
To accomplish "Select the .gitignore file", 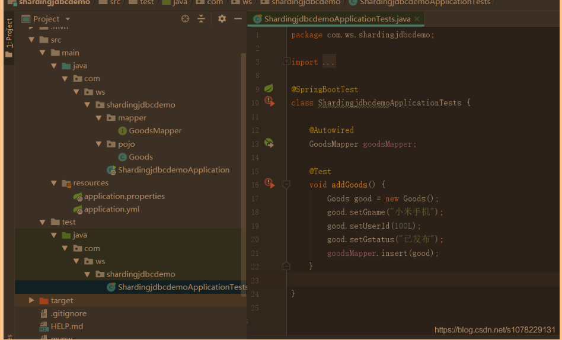I will point(69,313).
